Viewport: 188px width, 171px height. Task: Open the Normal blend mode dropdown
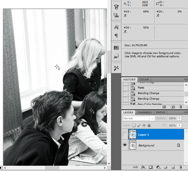139,118
